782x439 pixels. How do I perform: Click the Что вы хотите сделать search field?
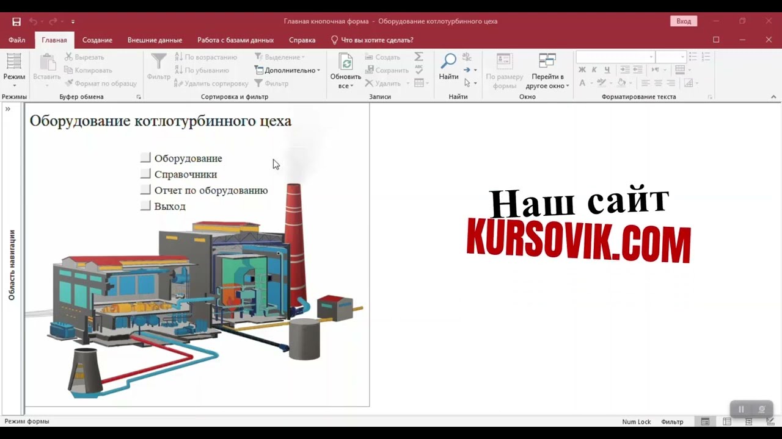372,40
